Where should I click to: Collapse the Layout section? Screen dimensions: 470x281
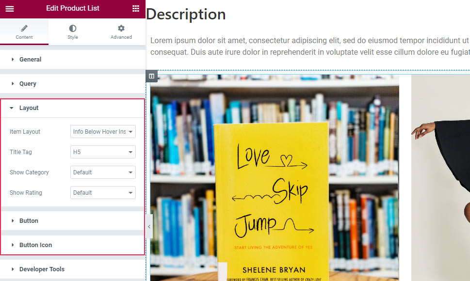29,108
